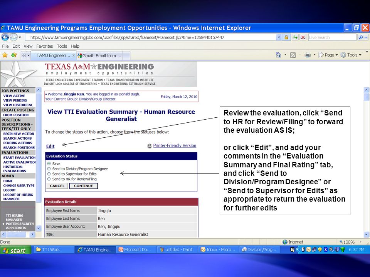Select Send to Division/Program Designee option
The image size is (370, 277).
pyautogui.click(x=49, y=169)
